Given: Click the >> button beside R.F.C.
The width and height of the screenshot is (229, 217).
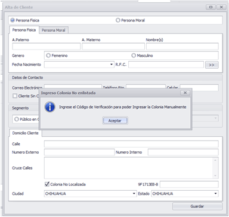Looking at the screenshot, I should pyautogui.click(x=212, y=65).
